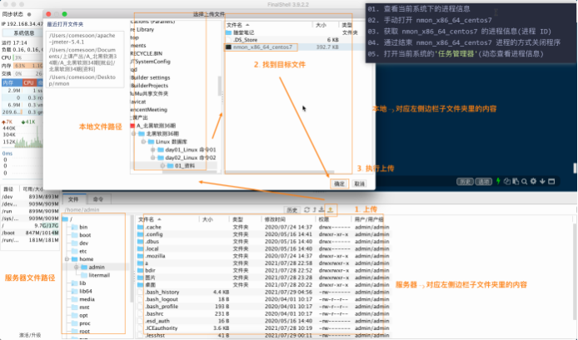Click the down-arrow icon in terminal toolbar
Screen dimensions: 578x340
(542, 181)
